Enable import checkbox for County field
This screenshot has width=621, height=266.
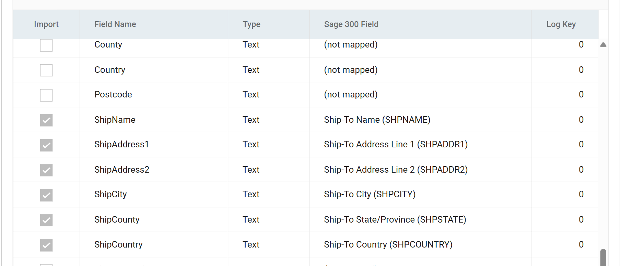(46, 45)
